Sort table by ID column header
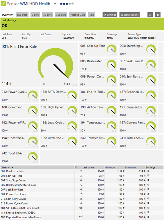The width and height of the screenshot is (164, 220). 76,167
